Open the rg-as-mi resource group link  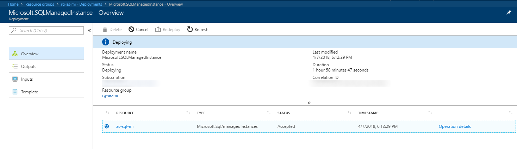click(x=110, y=95)
